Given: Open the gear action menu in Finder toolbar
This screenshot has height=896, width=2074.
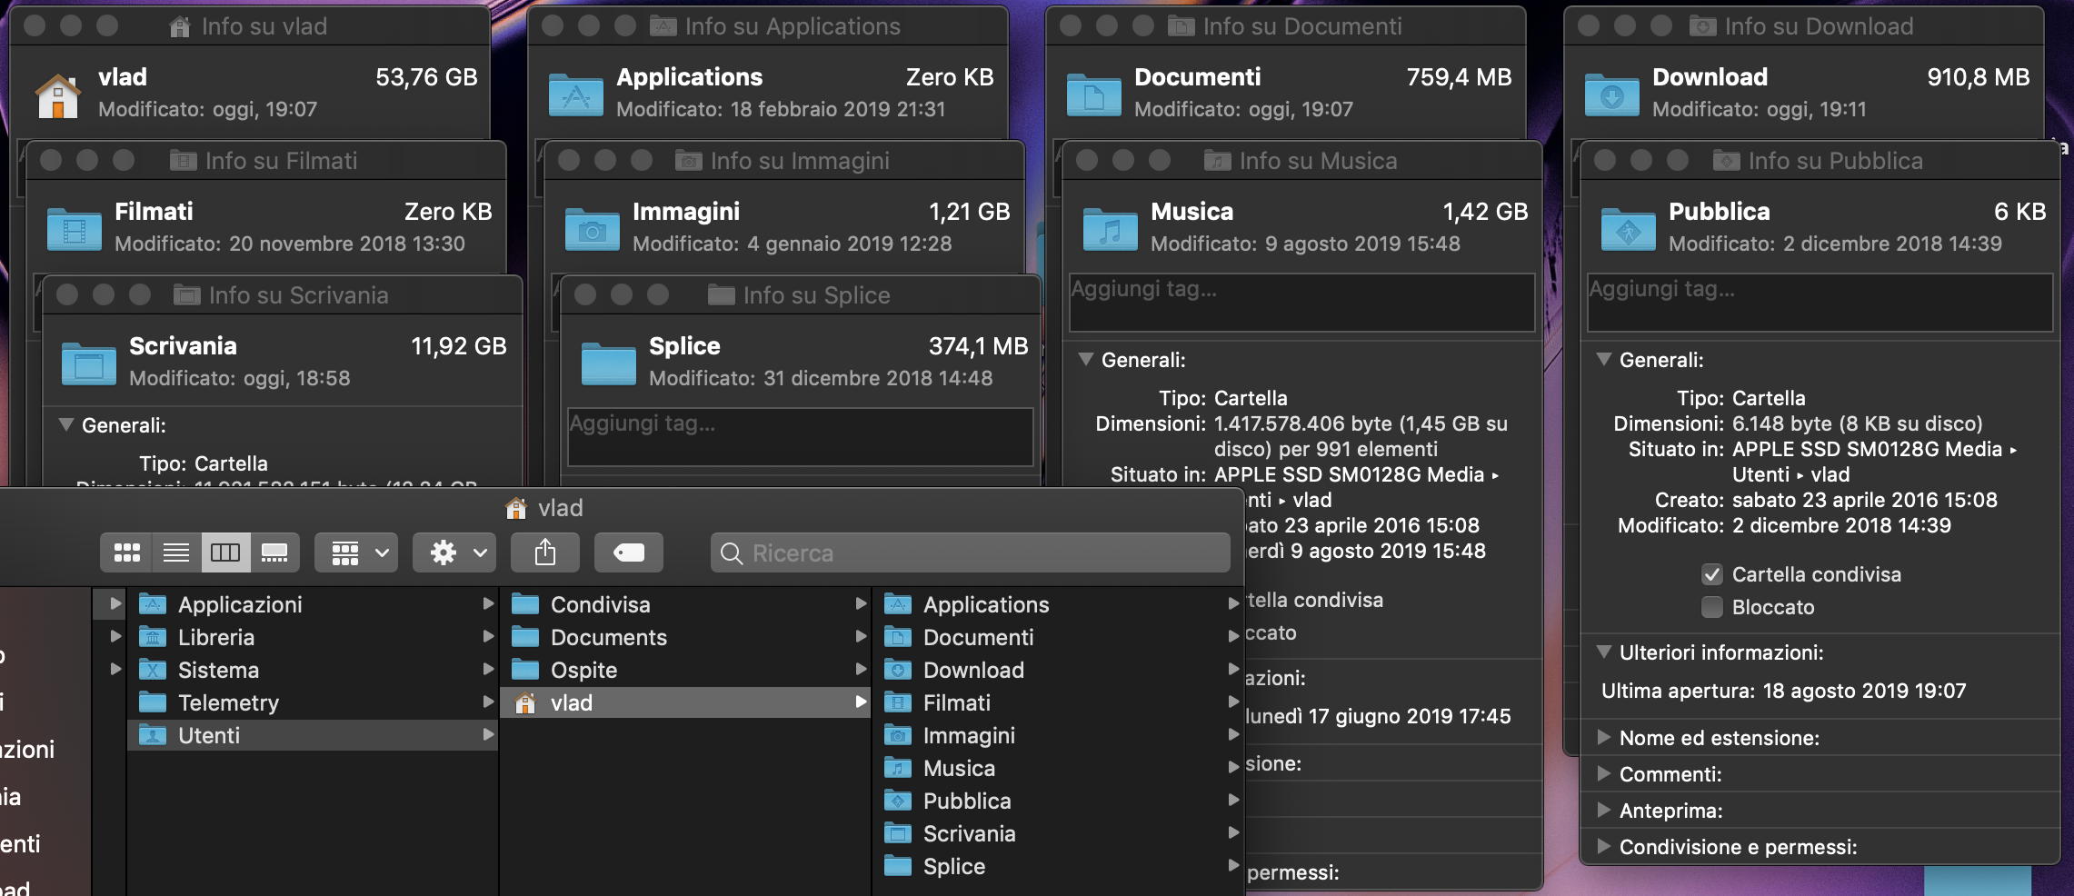Looking at the screenshot, I should [454, 553].
